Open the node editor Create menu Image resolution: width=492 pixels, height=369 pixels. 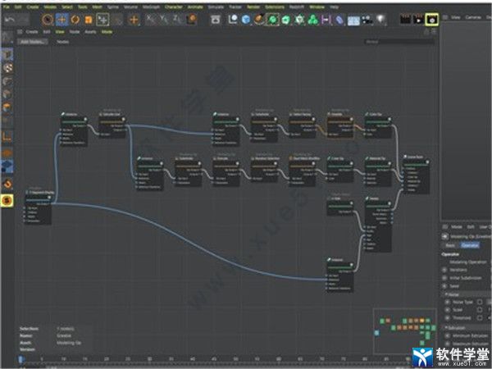coord(32,32)
